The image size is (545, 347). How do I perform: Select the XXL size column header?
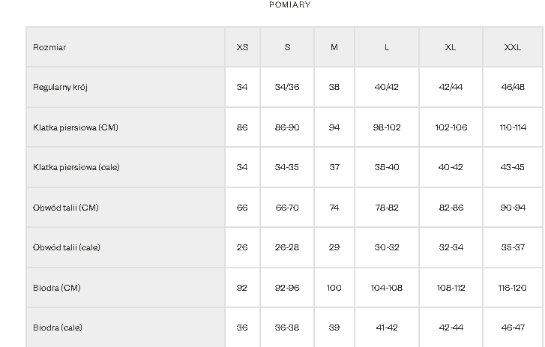click(x=513, y=47)
